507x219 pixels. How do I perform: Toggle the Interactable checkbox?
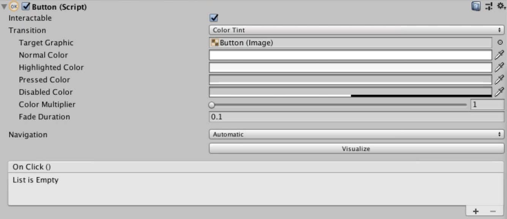(214, 18)
